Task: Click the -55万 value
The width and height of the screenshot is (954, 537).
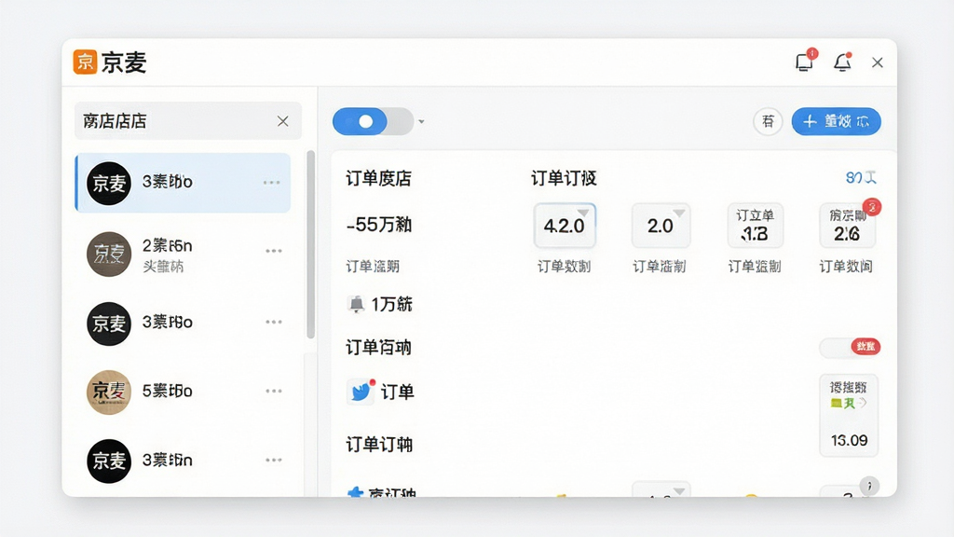Action: [379, 225]
